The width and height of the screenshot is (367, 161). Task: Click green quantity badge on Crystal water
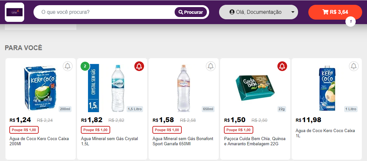(85, 67)
